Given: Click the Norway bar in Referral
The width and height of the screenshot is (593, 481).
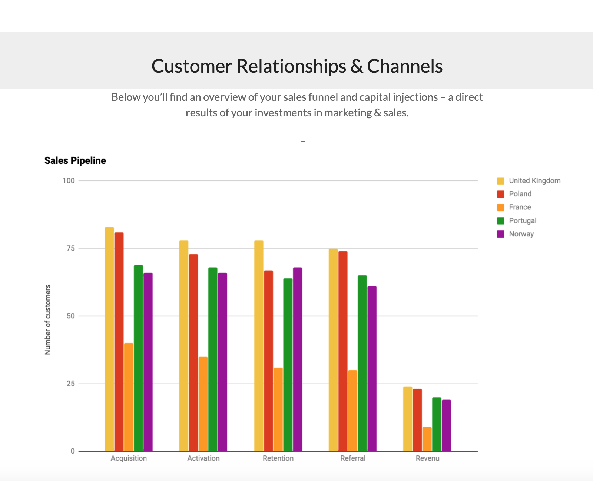Looking at the screenshot, I should tap(372, 369).
